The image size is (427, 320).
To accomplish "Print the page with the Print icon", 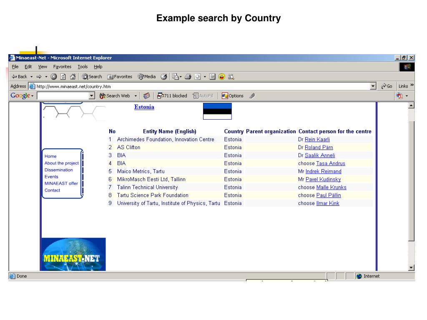I will coord(188,77).
